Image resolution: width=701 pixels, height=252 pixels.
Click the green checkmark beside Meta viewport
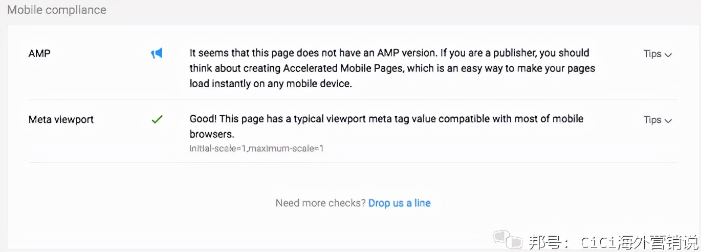[x=157, y=119]
